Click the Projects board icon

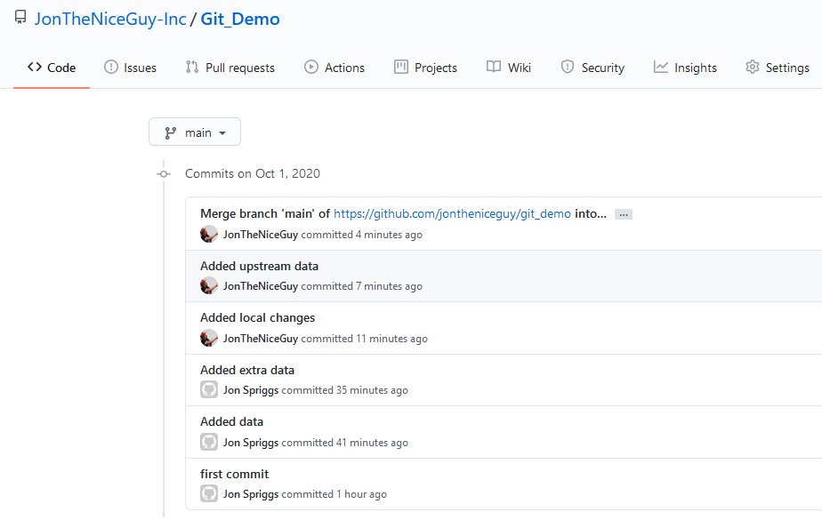point(401,67)
